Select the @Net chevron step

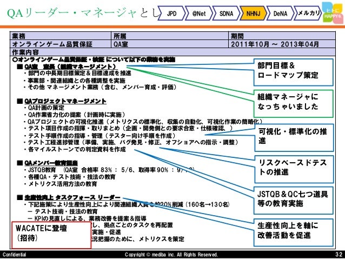click(x=199, y=14)
